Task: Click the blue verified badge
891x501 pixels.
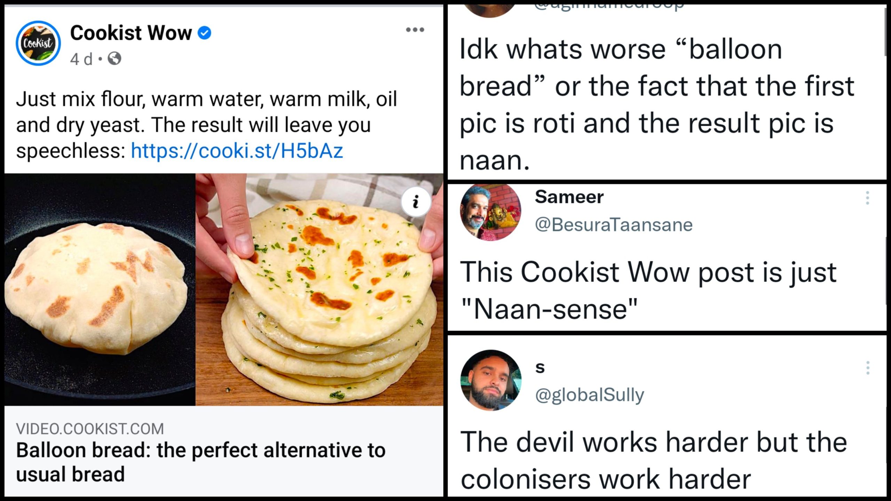Action: click(205, 33)
